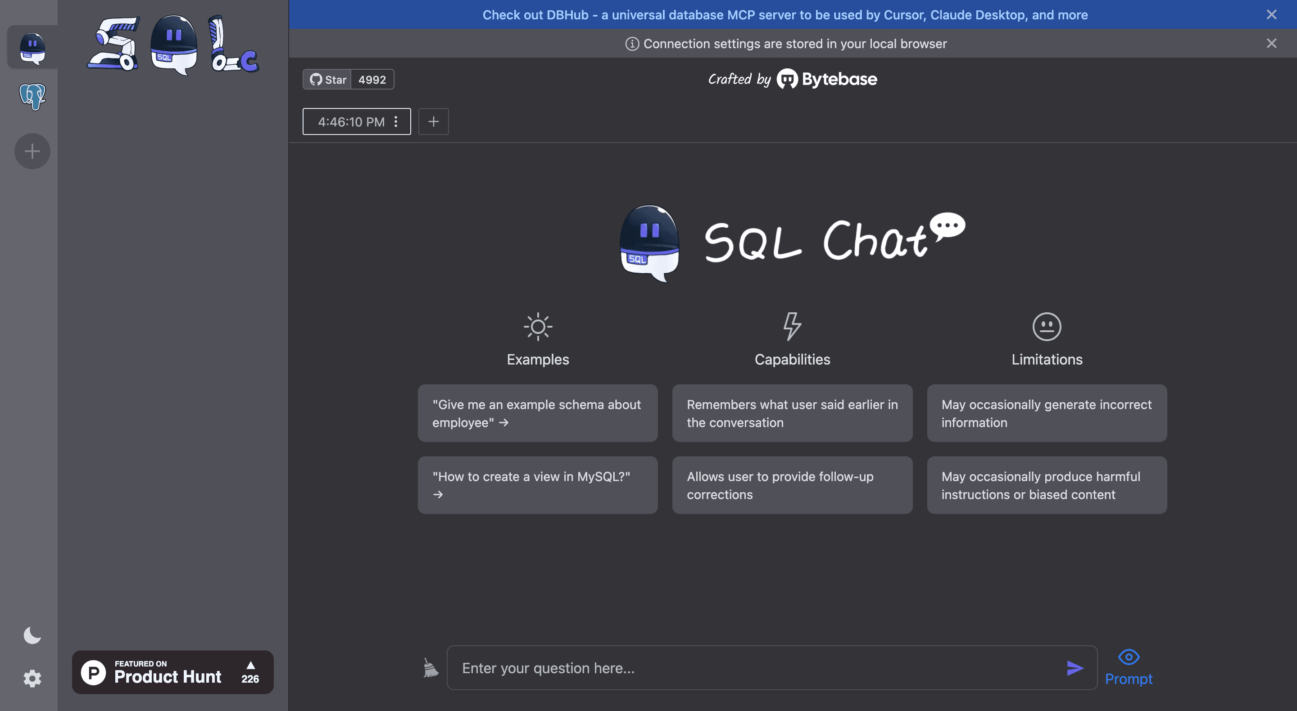Screen dimensions: 1297x711
Task: Click "Remembers what user said earlier" card
Action: click(792, 413)
